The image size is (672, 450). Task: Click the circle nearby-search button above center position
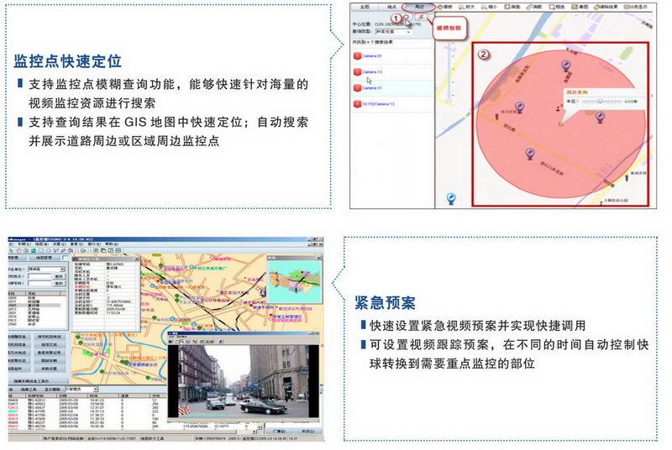coord(407,18)
